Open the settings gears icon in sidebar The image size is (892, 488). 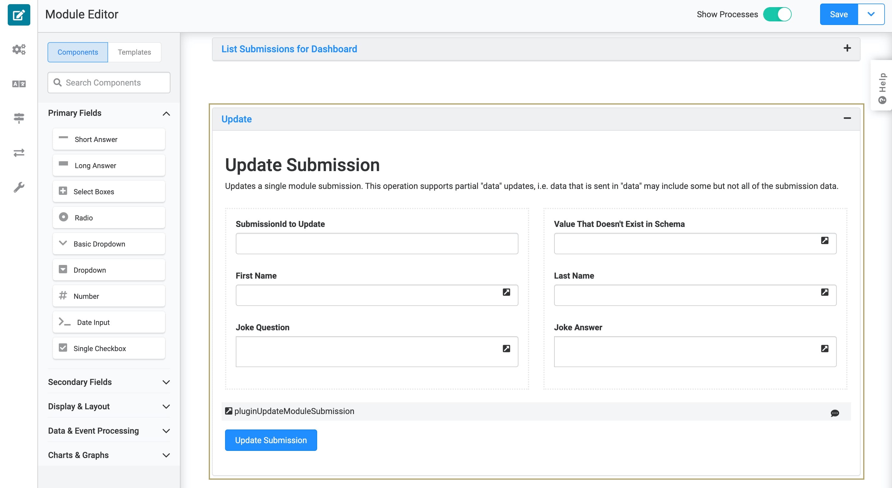tap(19, 49)
